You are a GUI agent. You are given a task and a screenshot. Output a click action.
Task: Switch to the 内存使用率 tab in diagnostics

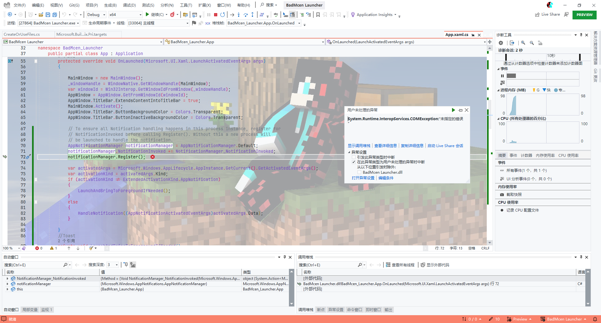(545, 156)
